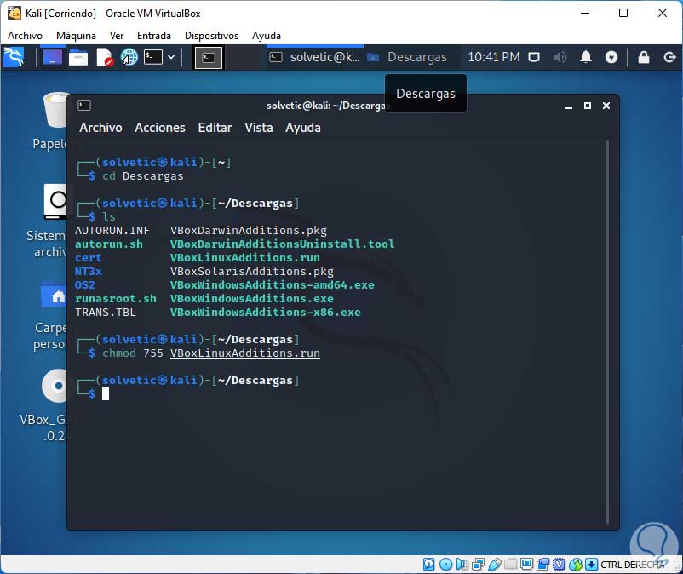The height and width of the screenshot is (574, 683).
Task: Click the terminal window title bar icon
Action: (84, 106)
